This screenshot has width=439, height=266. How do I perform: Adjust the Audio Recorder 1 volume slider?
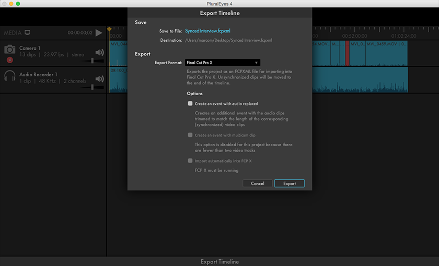click(x=93, y=87)
